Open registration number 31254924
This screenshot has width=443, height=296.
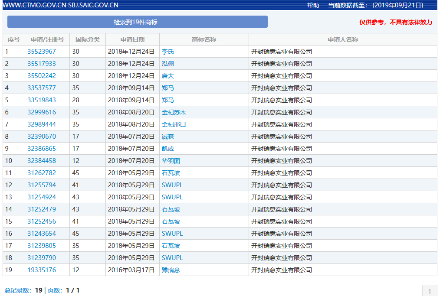(x=42, y=197)
